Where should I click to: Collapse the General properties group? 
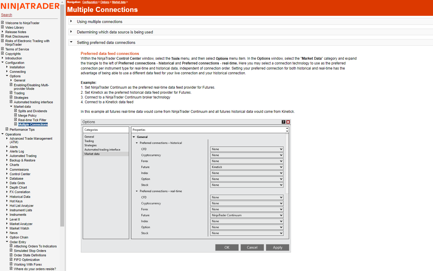(x=134, y=137)
